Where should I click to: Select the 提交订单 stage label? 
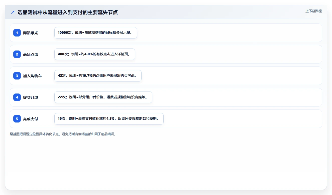(31, 97)
